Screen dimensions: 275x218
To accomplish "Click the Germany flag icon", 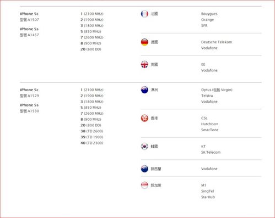I will pyautogui.click(x=144, y=42).
